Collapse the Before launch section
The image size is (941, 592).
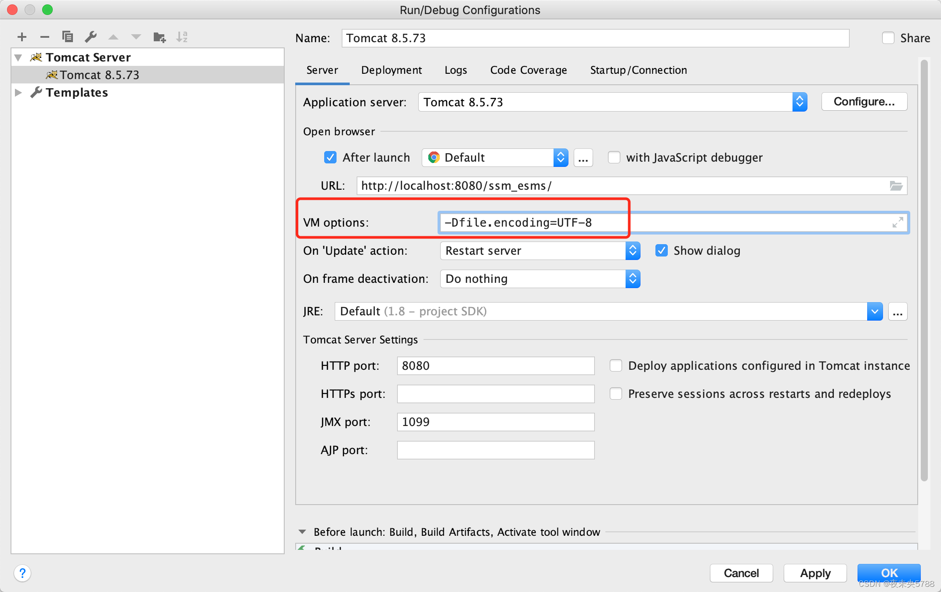click(x=302, y=532)
